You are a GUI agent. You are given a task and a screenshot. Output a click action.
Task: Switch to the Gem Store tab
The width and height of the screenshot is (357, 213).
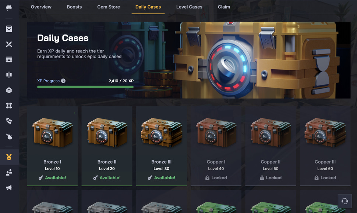109,7
